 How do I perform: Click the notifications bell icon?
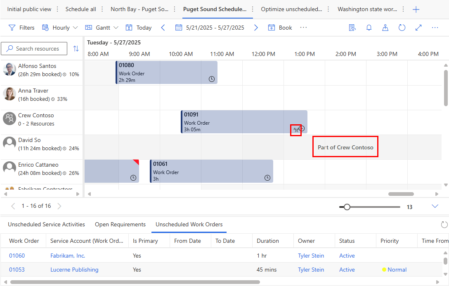(x=369, y=28)
